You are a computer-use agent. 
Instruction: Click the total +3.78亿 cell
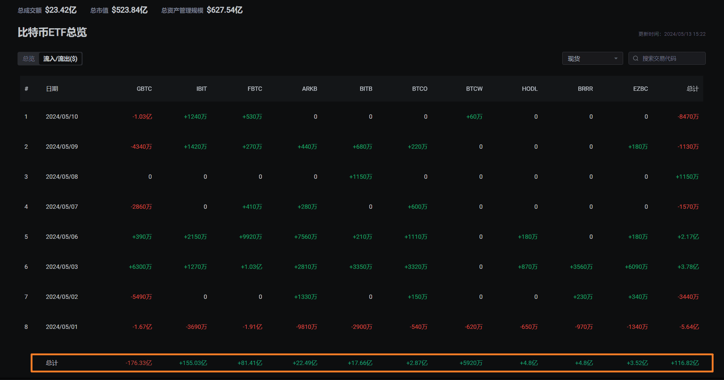(x=688, y=267)
